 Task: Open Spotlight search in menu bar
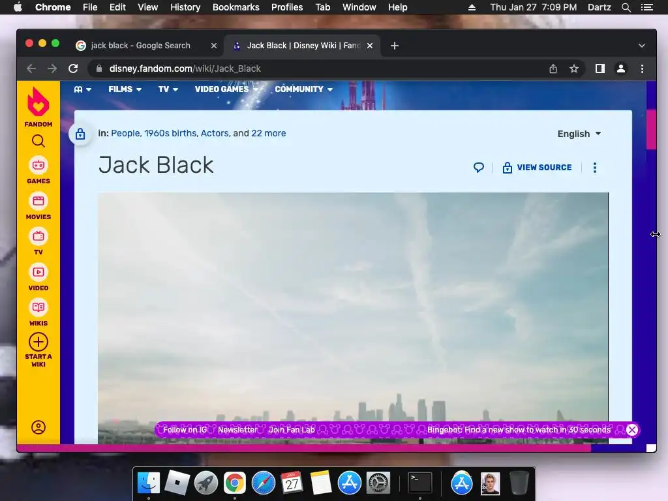coord(626,7)
